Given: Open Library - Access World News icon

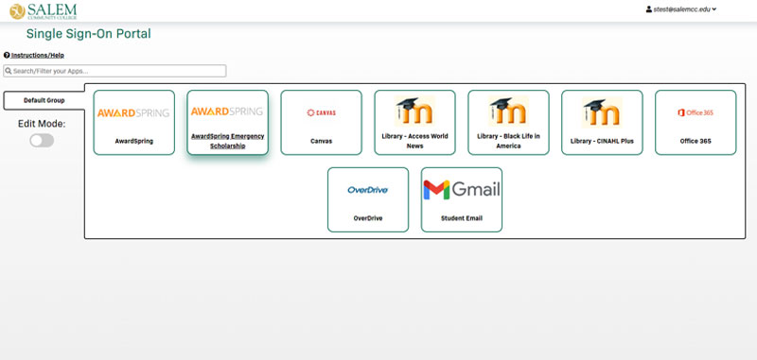Looking at the screenshot, I should [x=414, y=111].
